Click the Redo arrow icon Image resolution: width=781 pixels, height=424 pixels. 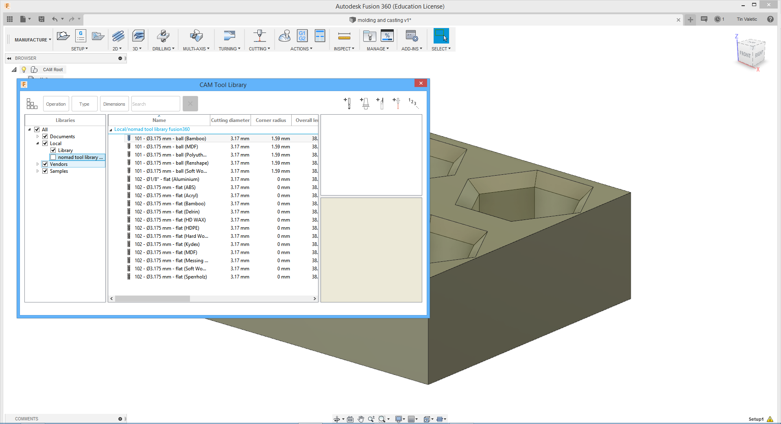coord(72,19)
